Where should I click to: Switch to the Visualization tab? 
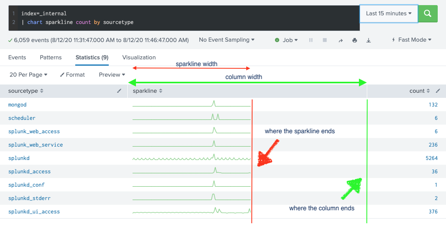point(139,57)
